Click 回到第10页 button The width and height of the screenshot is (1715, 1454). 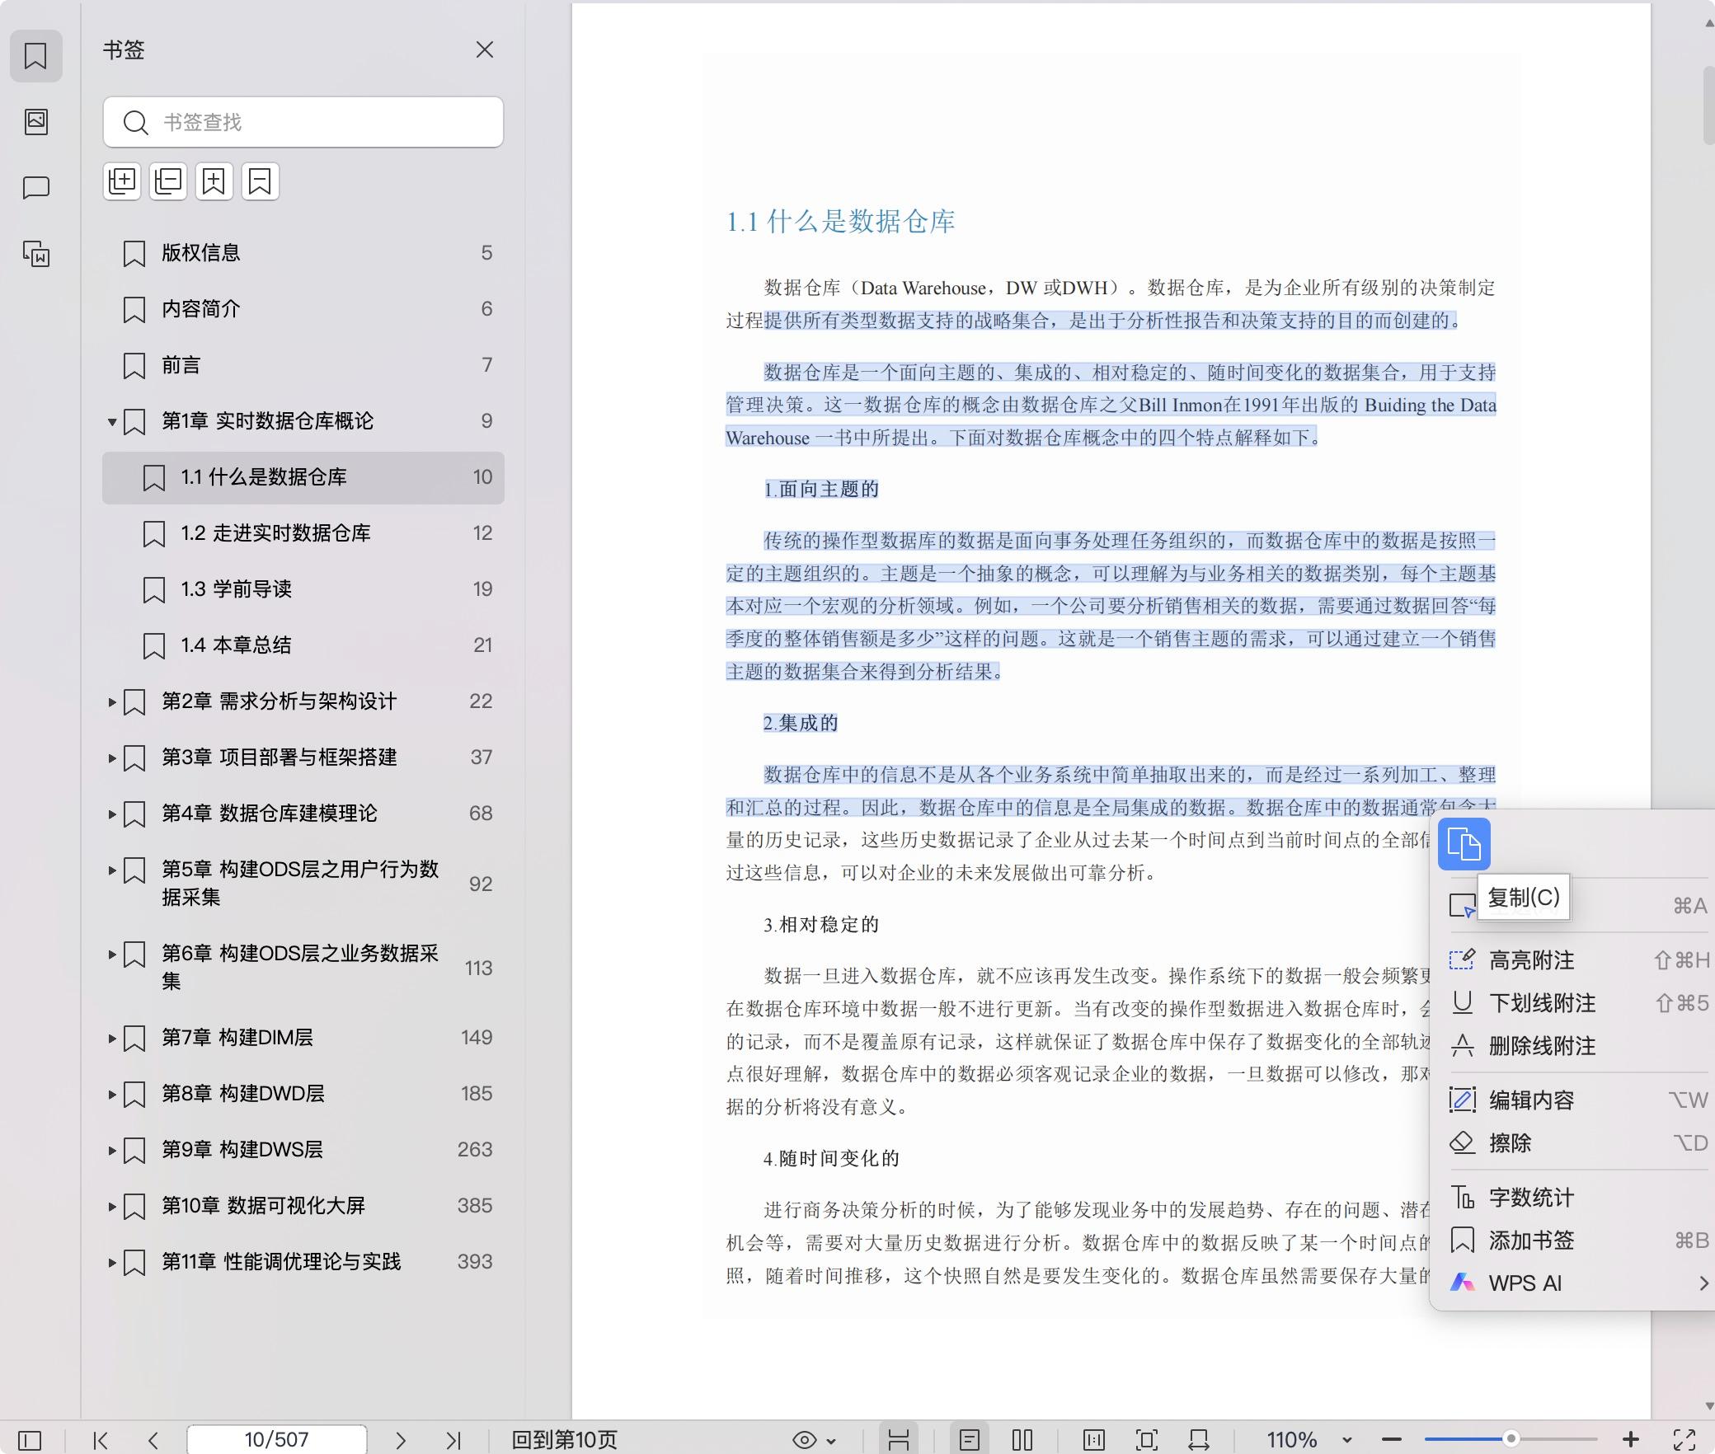pyautogui.click(x=564, y=1440)
